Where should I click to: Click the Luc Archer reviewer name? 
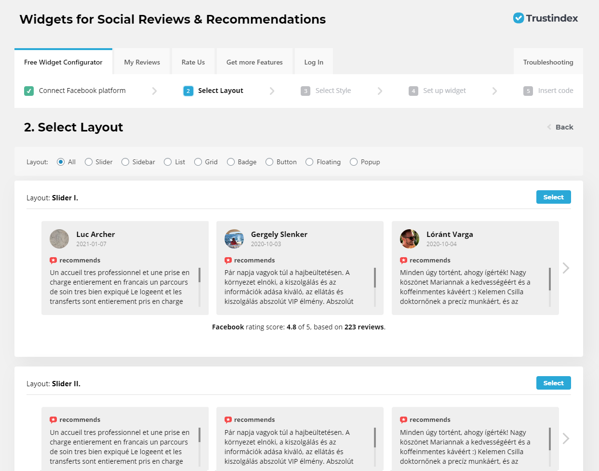[95, 235]
